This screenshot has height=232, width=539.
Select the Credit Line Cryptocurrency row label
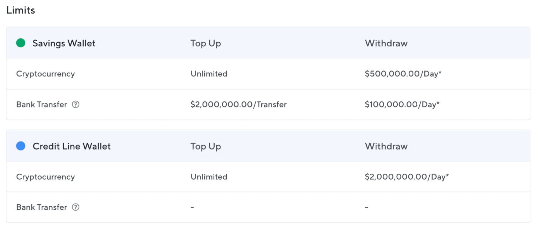46,177
